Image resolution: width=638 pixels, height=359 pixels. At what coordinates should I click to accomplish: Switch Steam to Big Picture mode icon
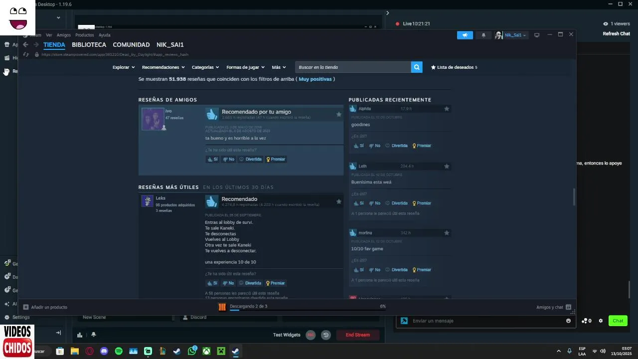click(x=537, y=35)
